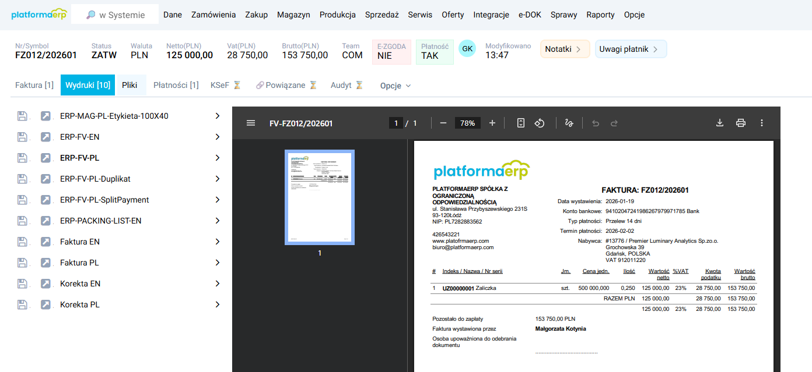
Task: Open the annotation pen tool in the viewer
Action: point(569,123)
